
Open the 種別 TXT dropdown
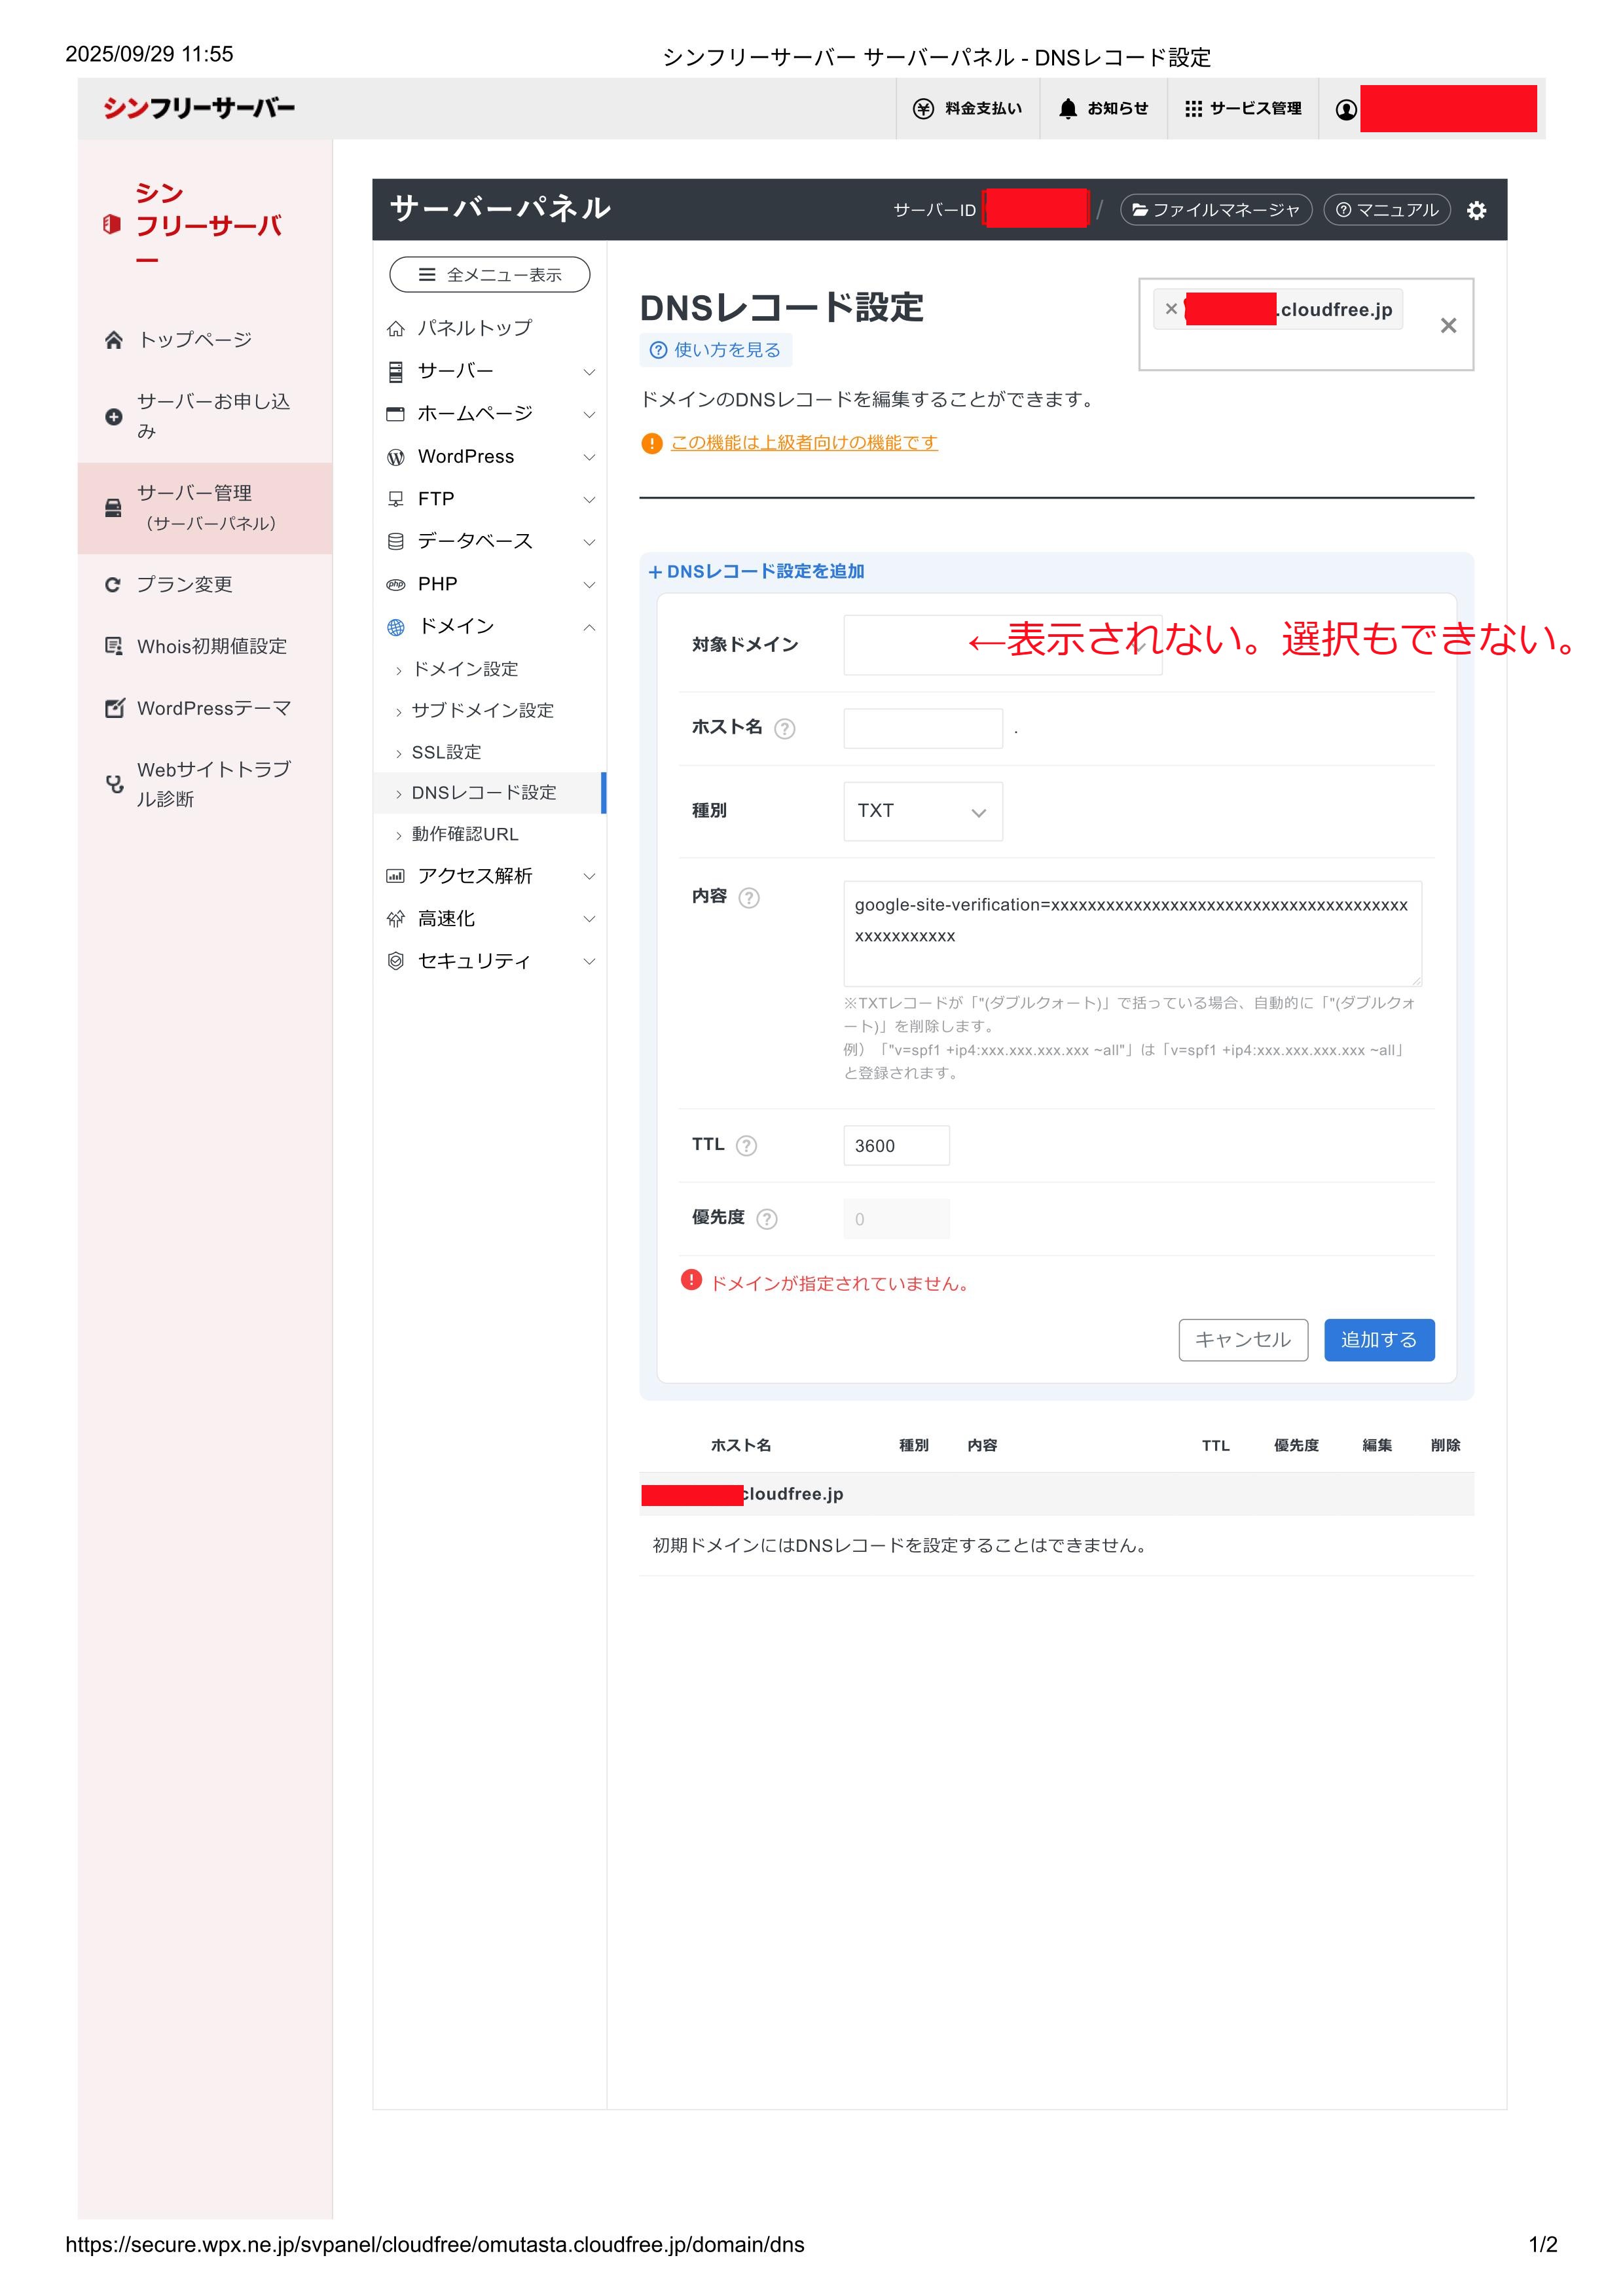tap(922, 811)
